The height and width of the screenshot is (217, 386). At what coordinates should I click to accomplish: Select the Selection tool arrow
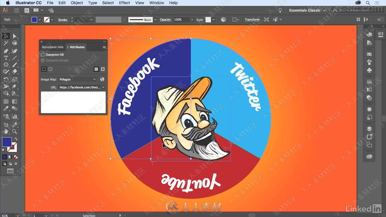point(6,36)
